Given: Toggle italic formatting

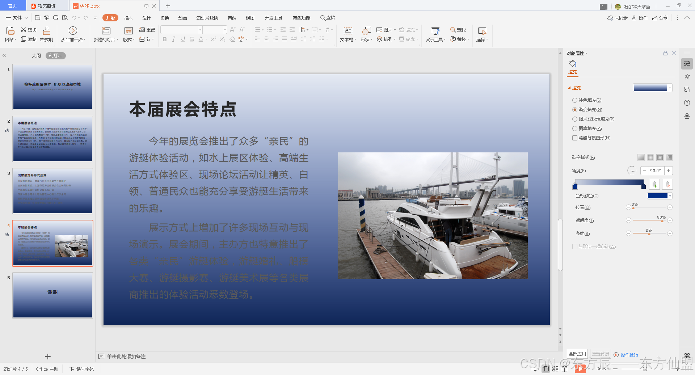Looking at the screenshot, I should point(174,39).
